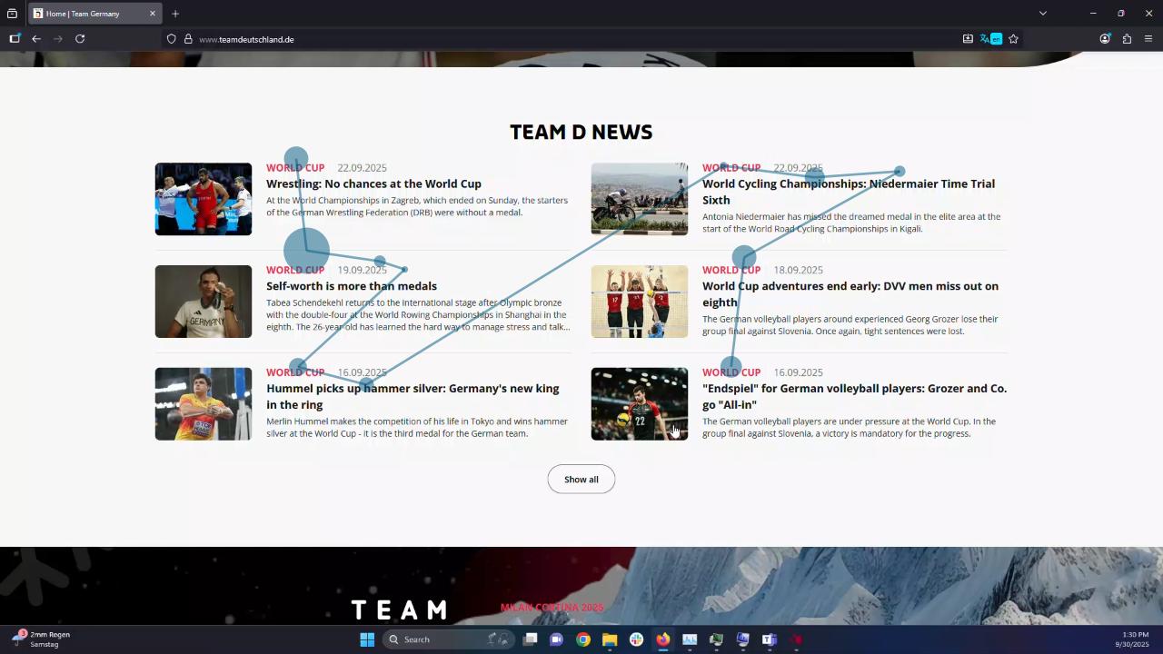This screenshot has width=1163, height=654.
Task: Open the Firefox account profile icon
Action: [1105, 38]
